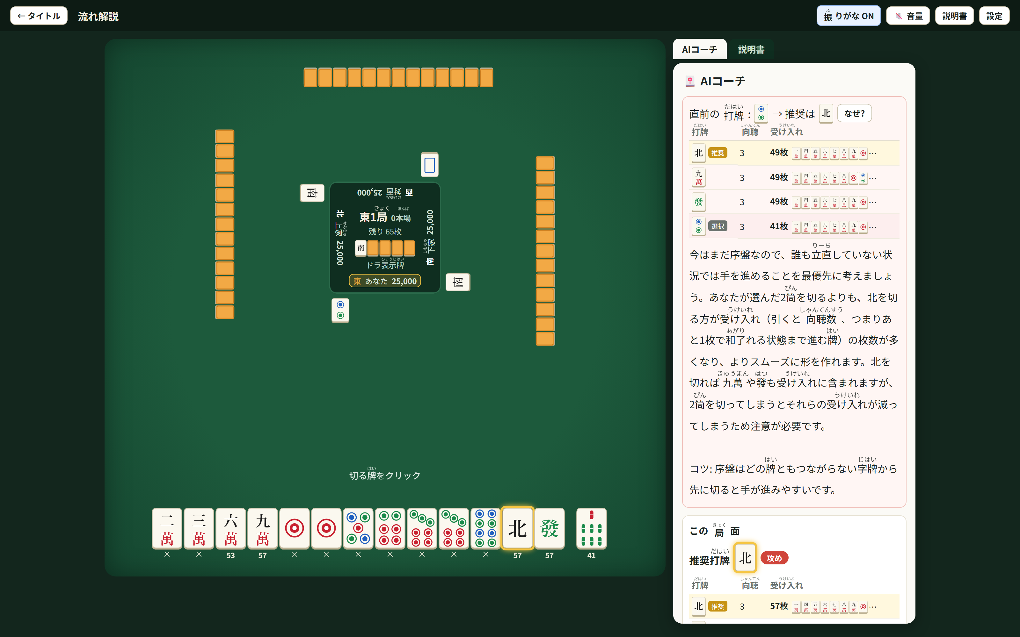Click the 攻め attack badge
1020x637 pixels.
pos(774,558)
